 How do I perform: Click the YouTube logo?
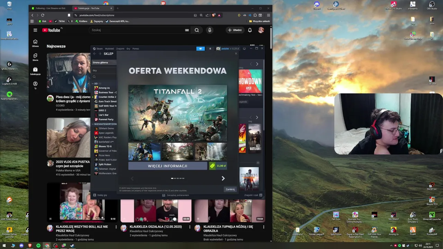pos(51,30)
